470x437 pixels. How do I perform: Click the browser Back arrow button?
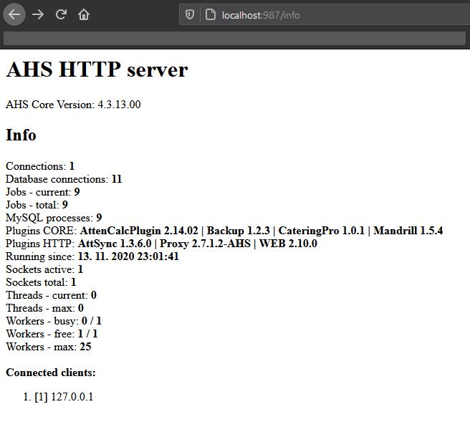pos(14,14)
